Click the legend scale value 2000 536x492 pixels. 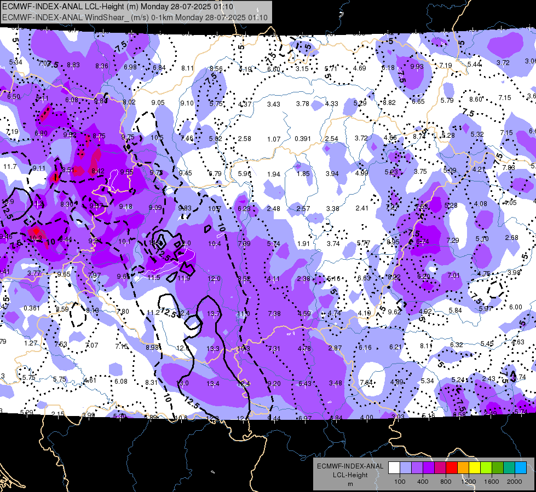click(x=515, y=482)
